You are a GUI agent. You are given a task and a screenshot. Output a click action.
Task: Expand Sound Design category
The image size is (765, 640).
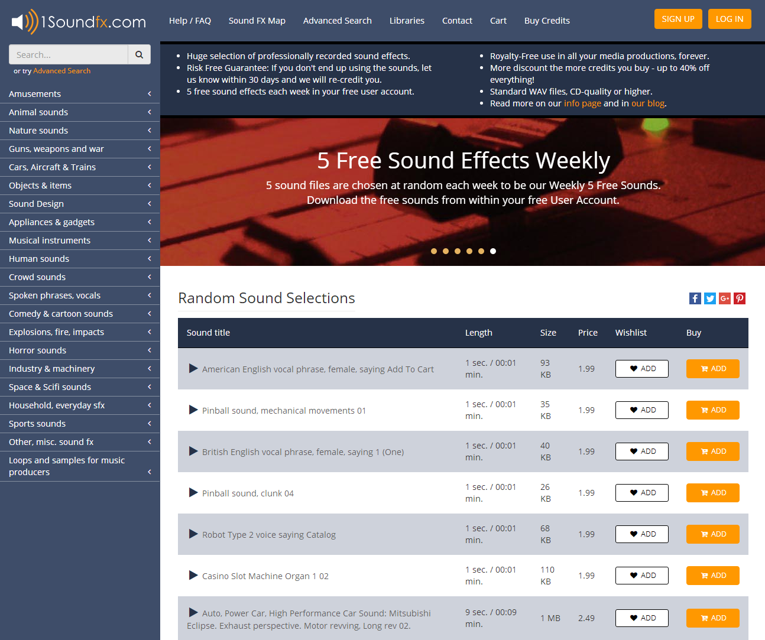click(80, 204)
